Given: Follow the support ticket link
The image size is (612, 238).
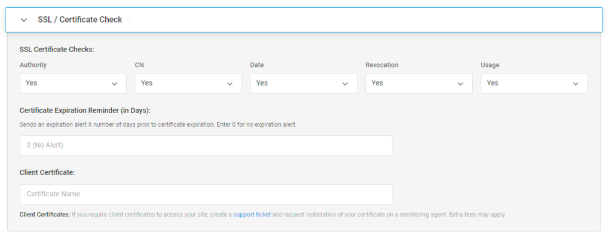Looking at the screenshot, I should [252, 215].
